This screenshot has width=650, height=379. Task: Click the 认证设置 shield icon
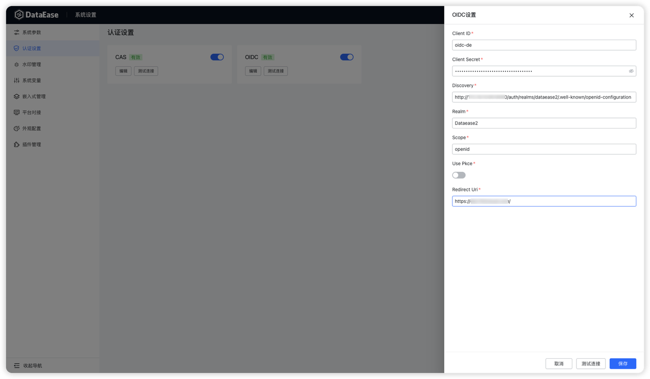tap(16, 49)
